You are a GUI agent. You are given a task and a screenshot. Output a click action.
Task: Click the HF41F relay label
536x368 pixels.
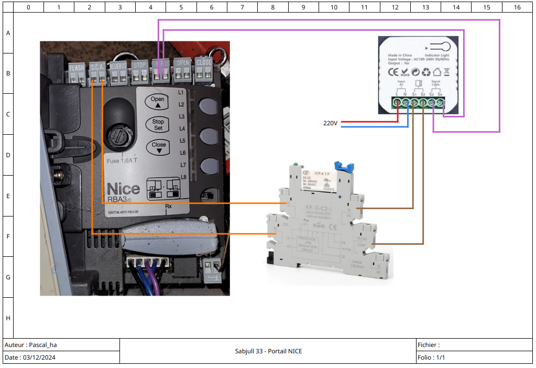coord(321,173)
